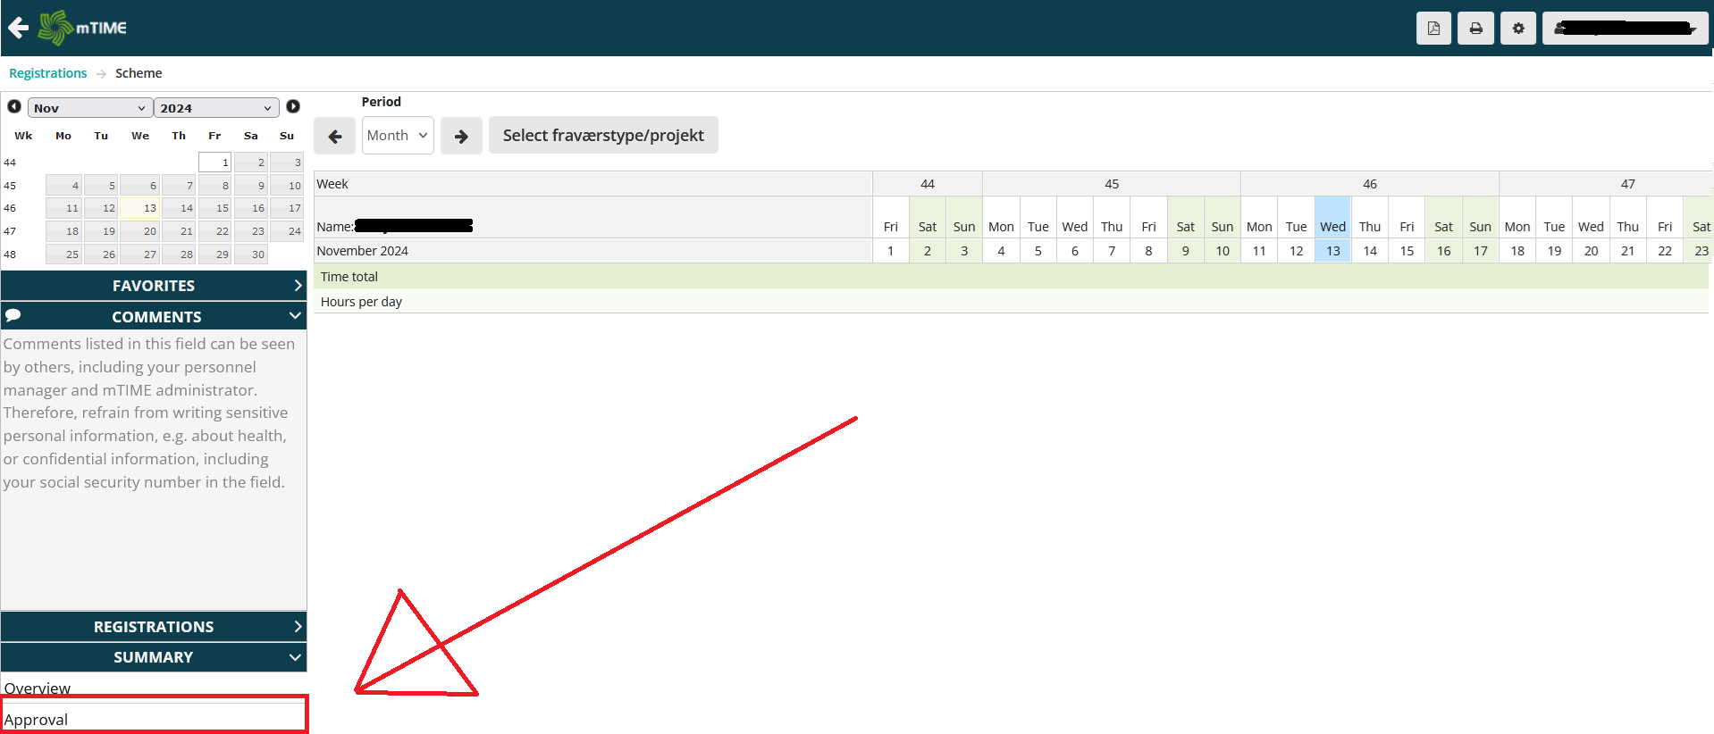Click the mTIME logo
The image size is (1714, 734).
point(83,28)
